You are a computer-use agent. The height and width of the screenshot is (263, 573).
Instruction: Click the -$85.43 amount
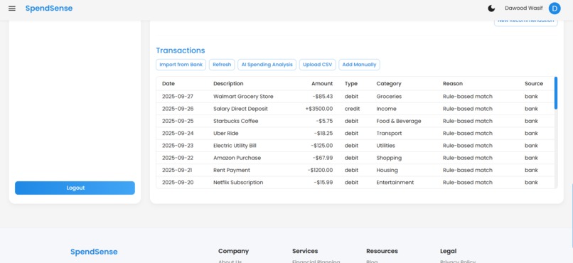(323, 97)
